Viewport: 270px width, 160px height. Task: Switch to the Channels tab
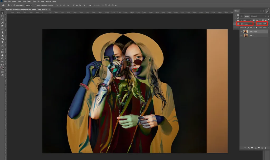pos(254,16)
